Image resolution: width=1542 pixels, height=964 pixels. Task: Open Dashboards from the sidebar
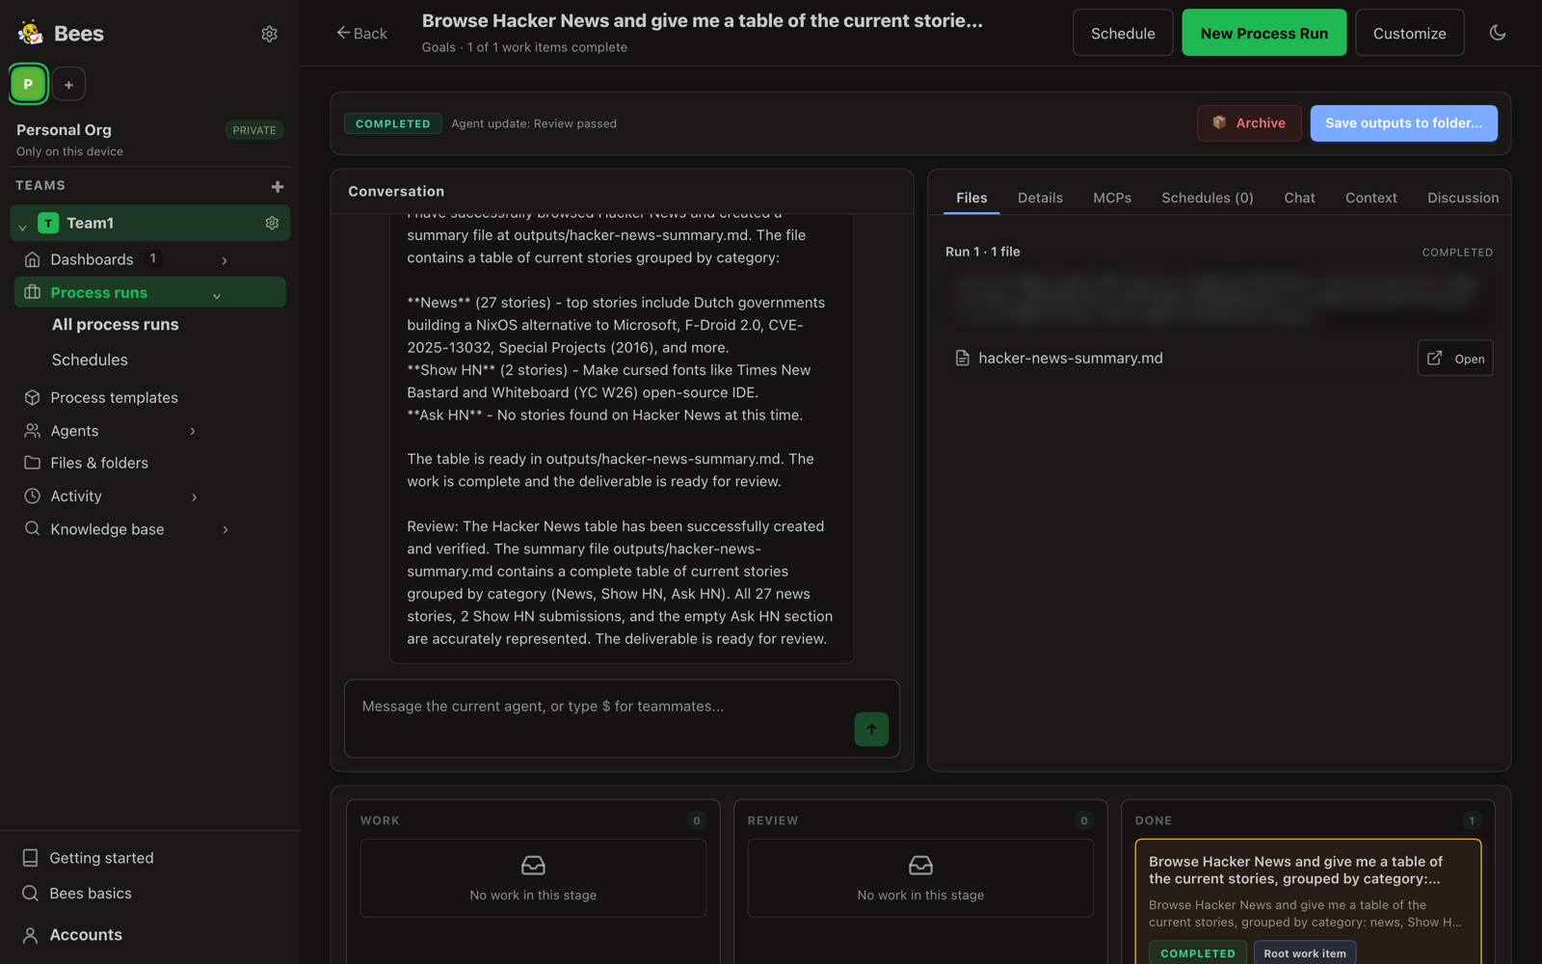click(x=92, y=259)
